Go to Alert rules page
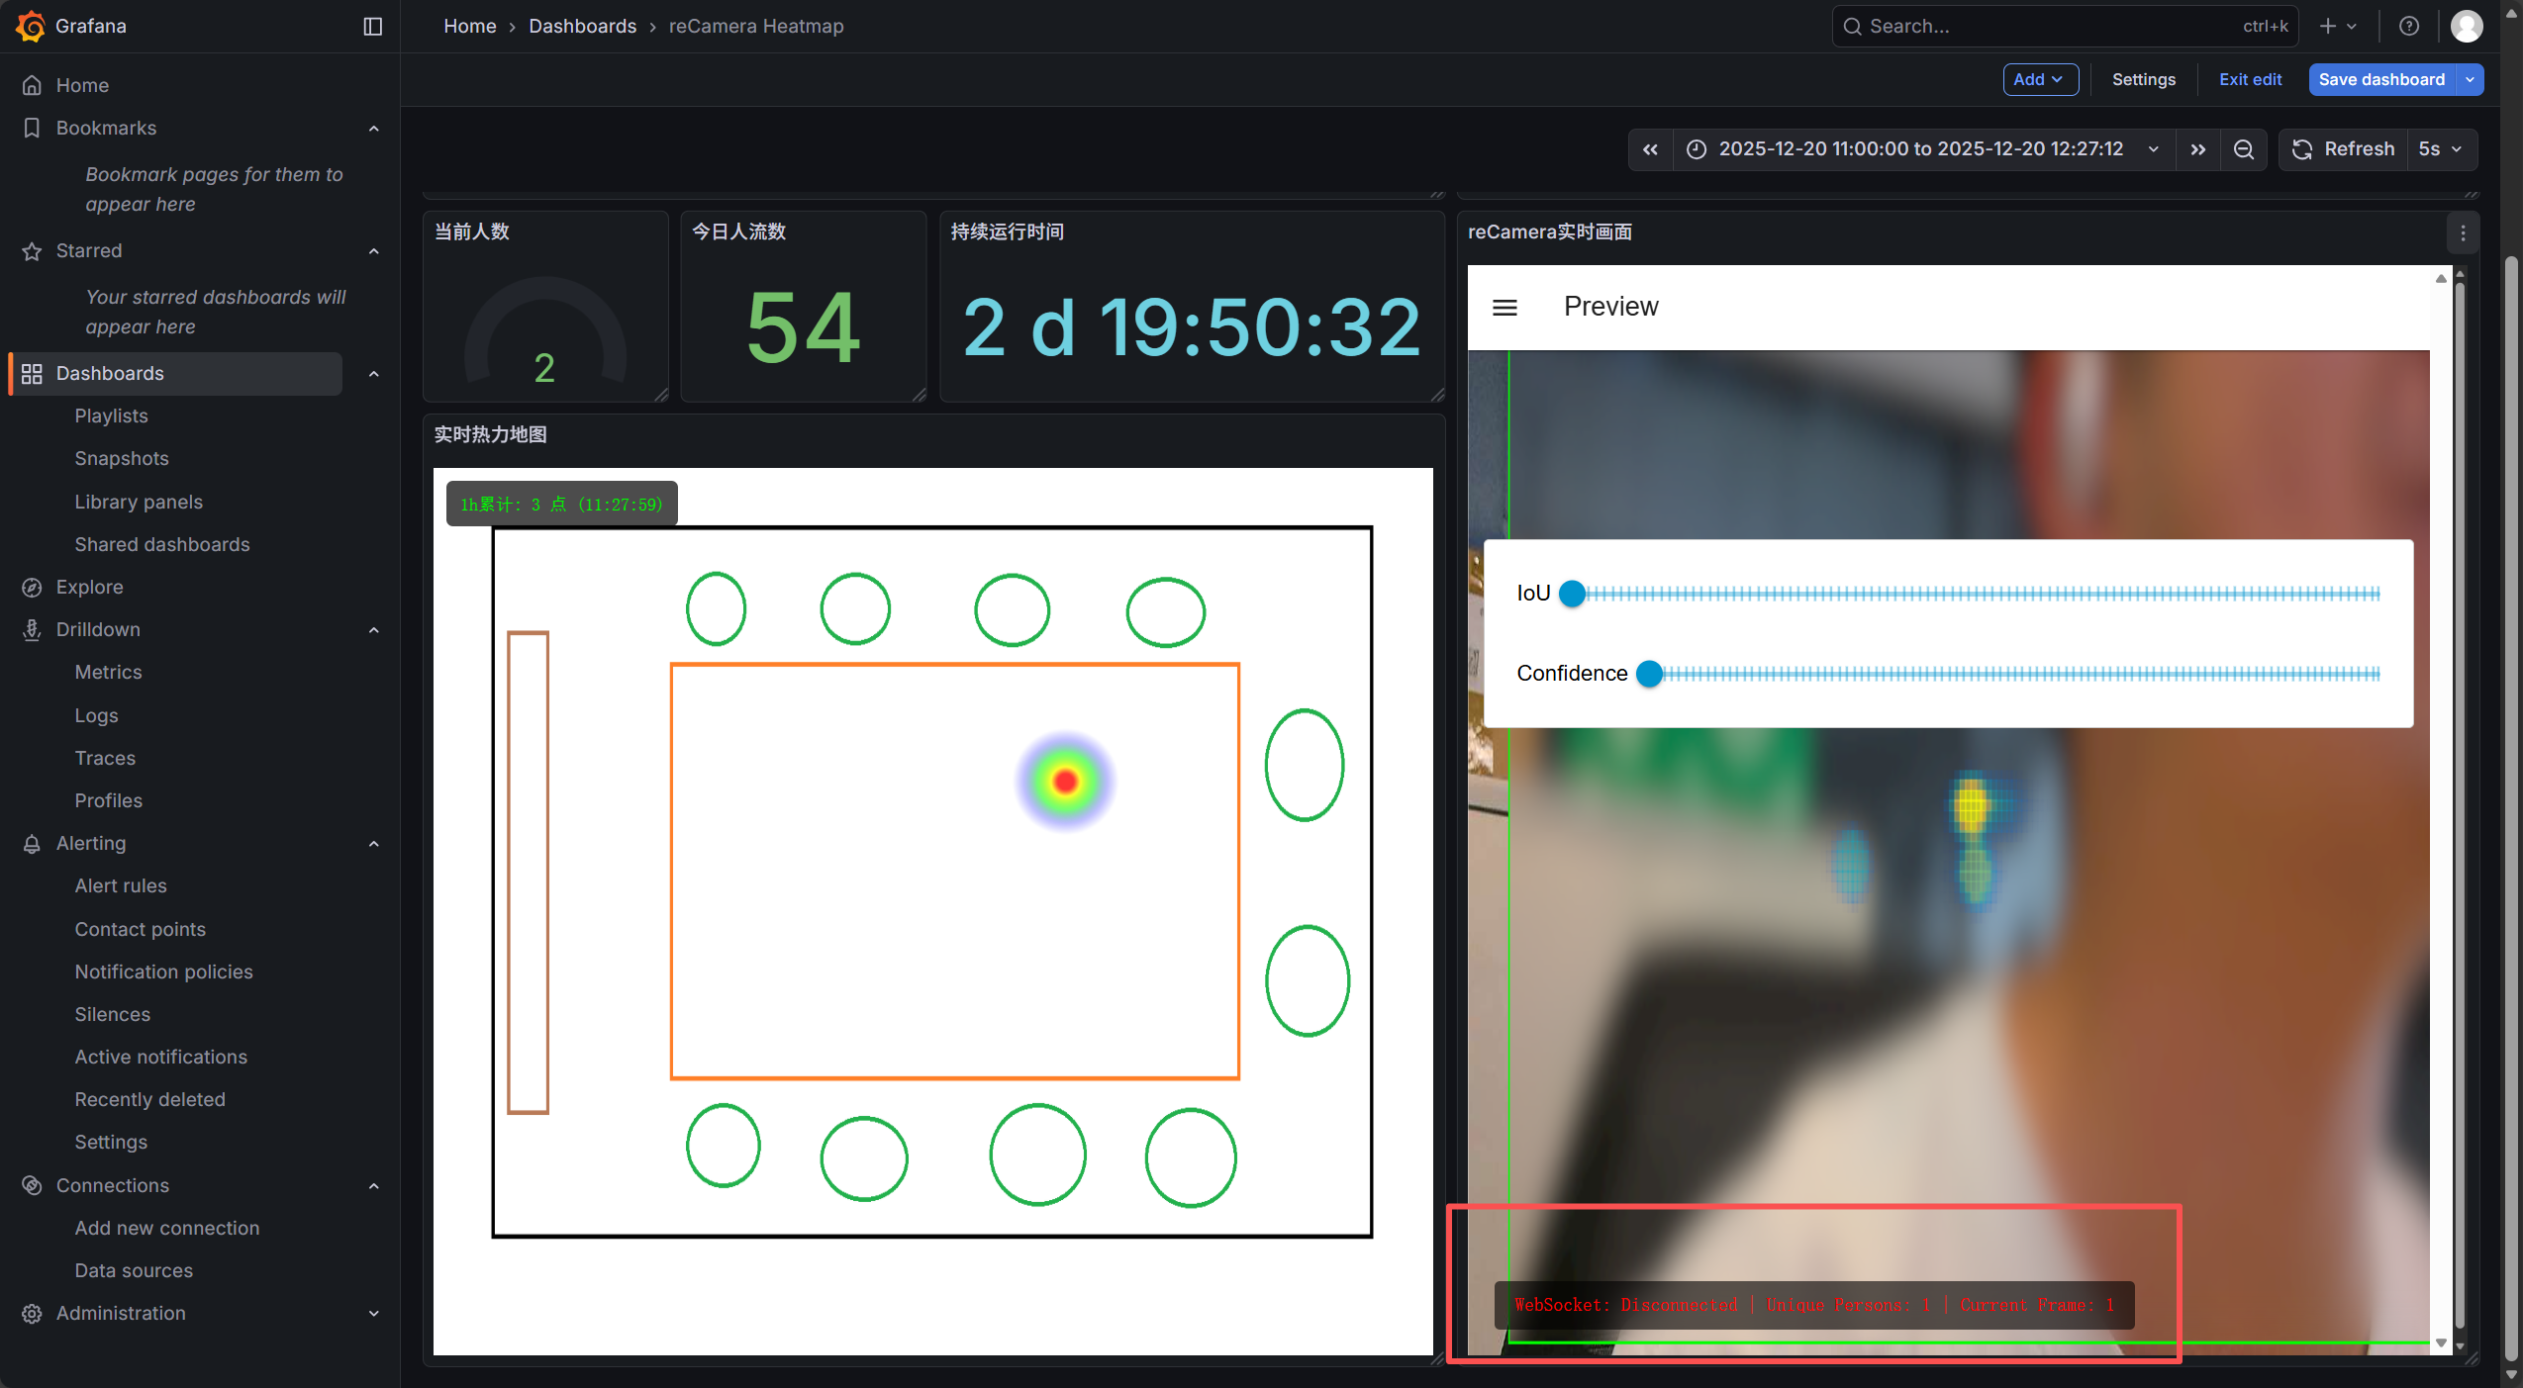This screenshot has height=1388, width=2523. (x=121, y=885)
